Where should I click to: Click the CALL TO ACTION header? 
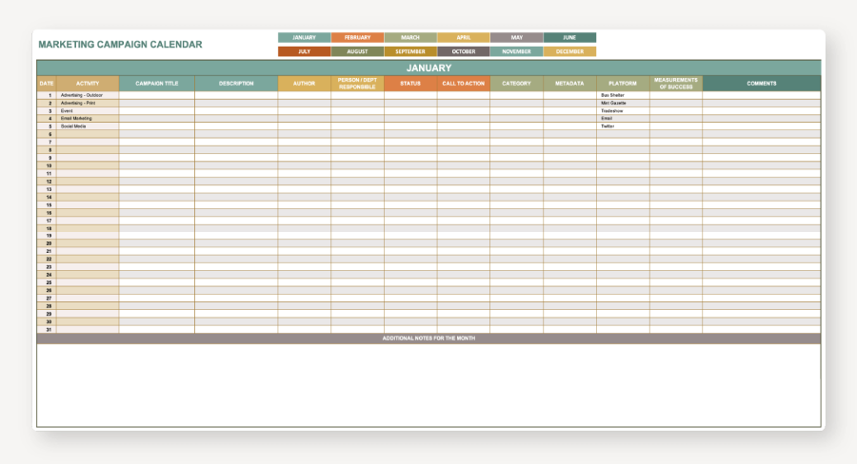point(464,84)
